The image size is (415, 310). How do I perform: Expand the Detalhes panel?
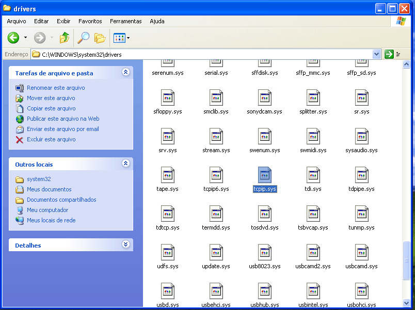coord(125,245)
